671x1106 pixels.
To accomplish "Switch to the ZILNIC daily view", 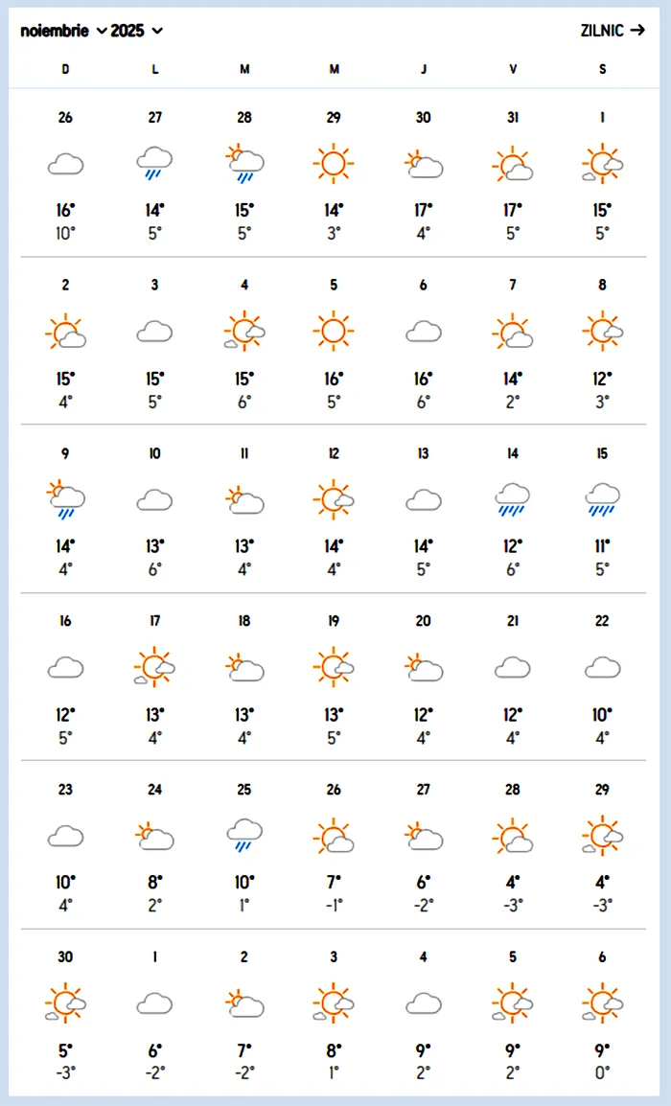I will [x=613, y=31].
